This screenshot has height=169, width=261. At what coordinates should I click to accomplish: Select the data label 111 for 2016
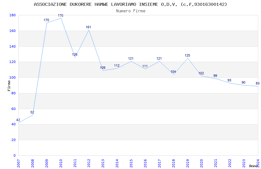tap(145, 66)
